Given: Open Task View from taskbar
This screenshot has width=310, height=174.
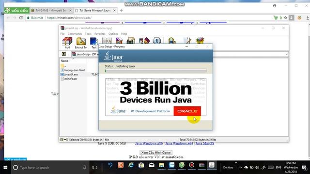Looking at the screenshot, I should [95, 168].
